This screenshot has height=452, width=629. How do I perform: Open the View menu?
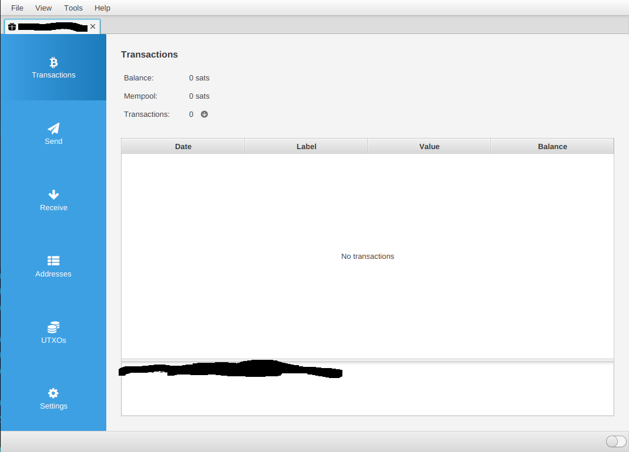pyautogui.click(x=43, y=8)
